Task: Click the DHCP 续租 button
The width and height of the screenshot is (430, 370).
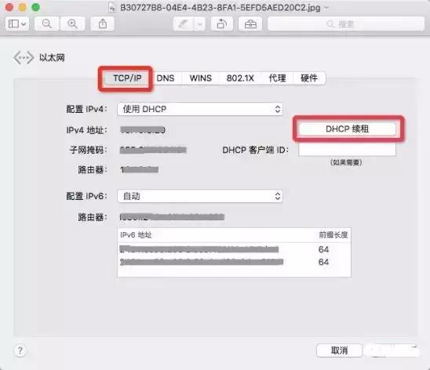Action: [x=347, y=129]
